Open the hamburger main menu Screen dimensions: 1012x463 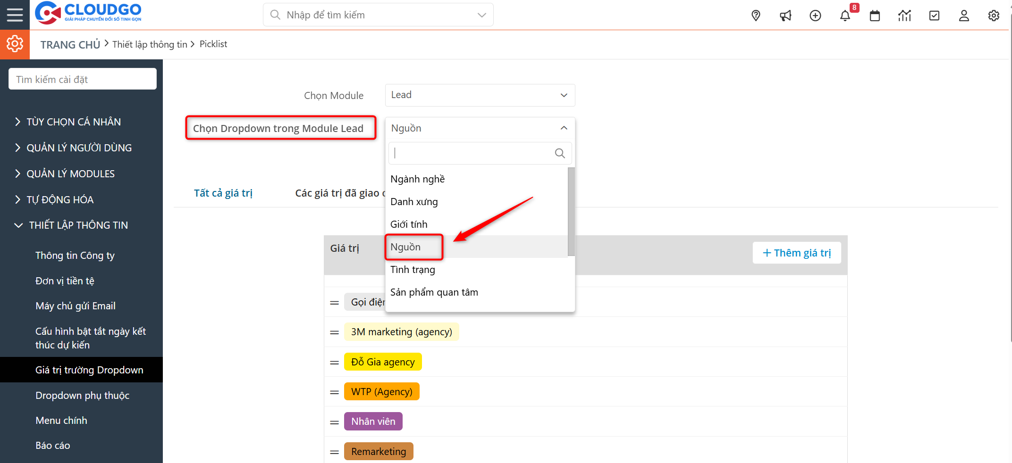[x=15, y=15]
